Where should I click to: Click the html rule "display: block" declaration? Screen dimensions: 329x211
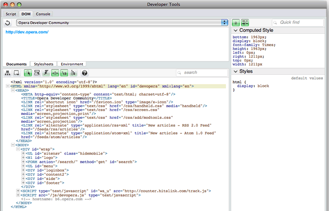253,86
